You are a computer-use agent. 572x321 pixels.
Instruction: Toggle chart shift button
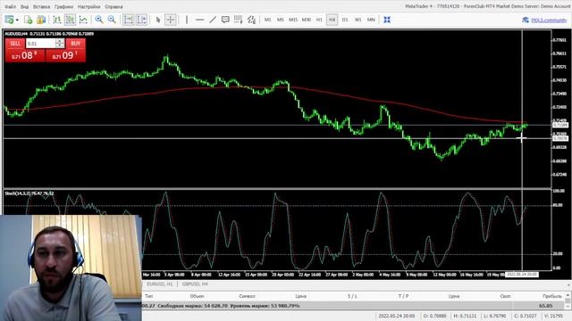click(x=141, y=20)
